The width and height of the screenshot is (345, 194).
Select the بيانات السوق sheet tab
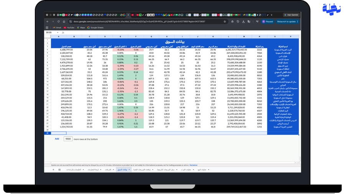point(122,169)
